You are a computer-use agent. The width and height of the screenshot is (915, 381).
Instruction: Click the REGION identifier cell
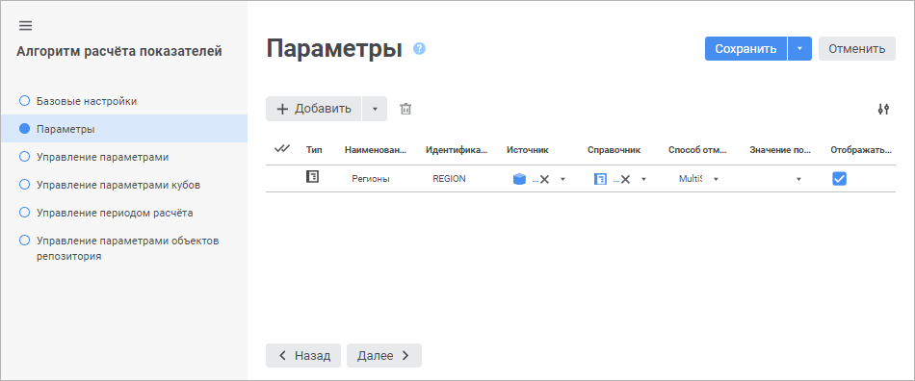pos(450,179)
